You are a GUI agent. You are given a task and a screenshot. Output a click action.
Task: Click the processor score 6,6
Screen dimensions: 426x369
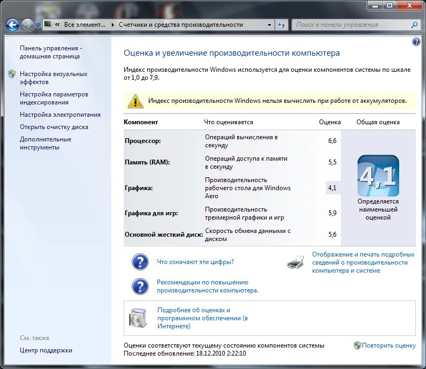[x=332, y=141]
